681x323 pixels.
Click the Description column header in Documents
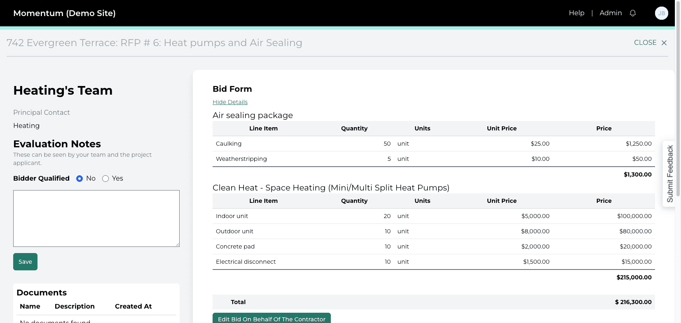pos(75,307)
